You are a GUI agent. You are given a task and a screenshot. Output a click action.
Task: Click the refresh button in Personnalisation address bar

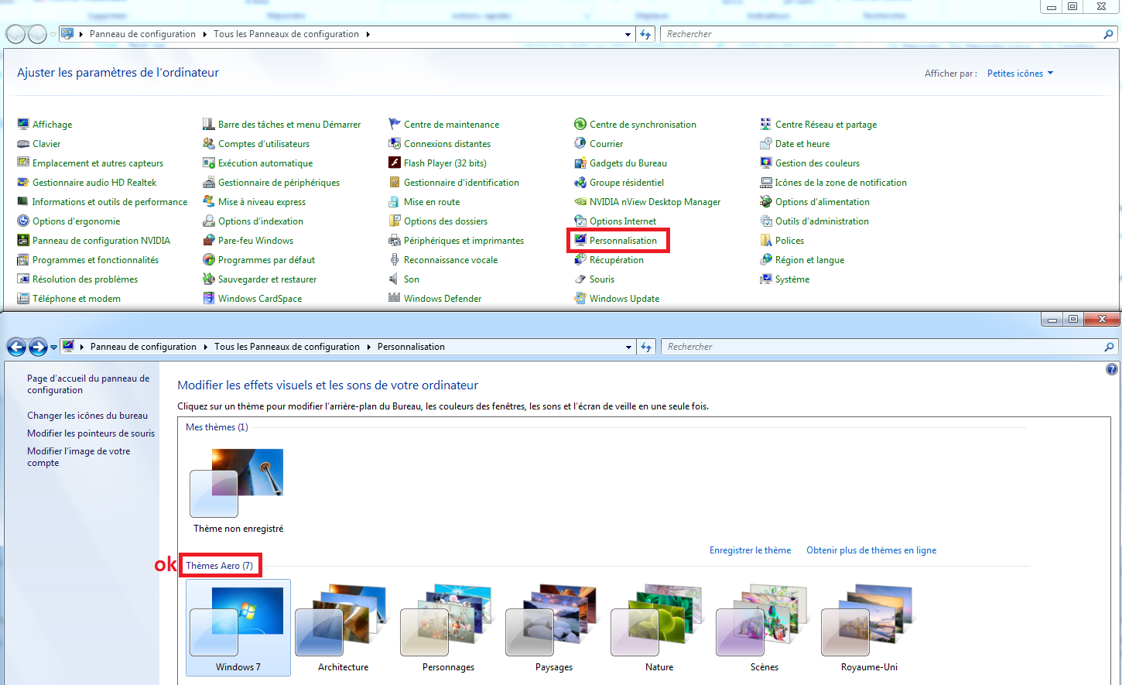click(x=646, y=347)
